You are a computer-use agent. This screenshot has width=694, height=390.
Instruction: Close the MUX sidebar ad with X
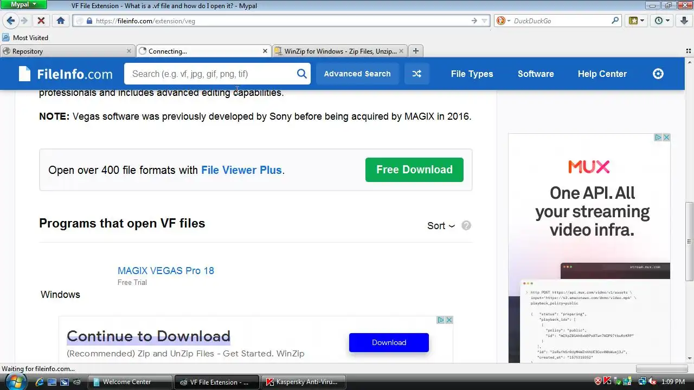coord(666,138)
